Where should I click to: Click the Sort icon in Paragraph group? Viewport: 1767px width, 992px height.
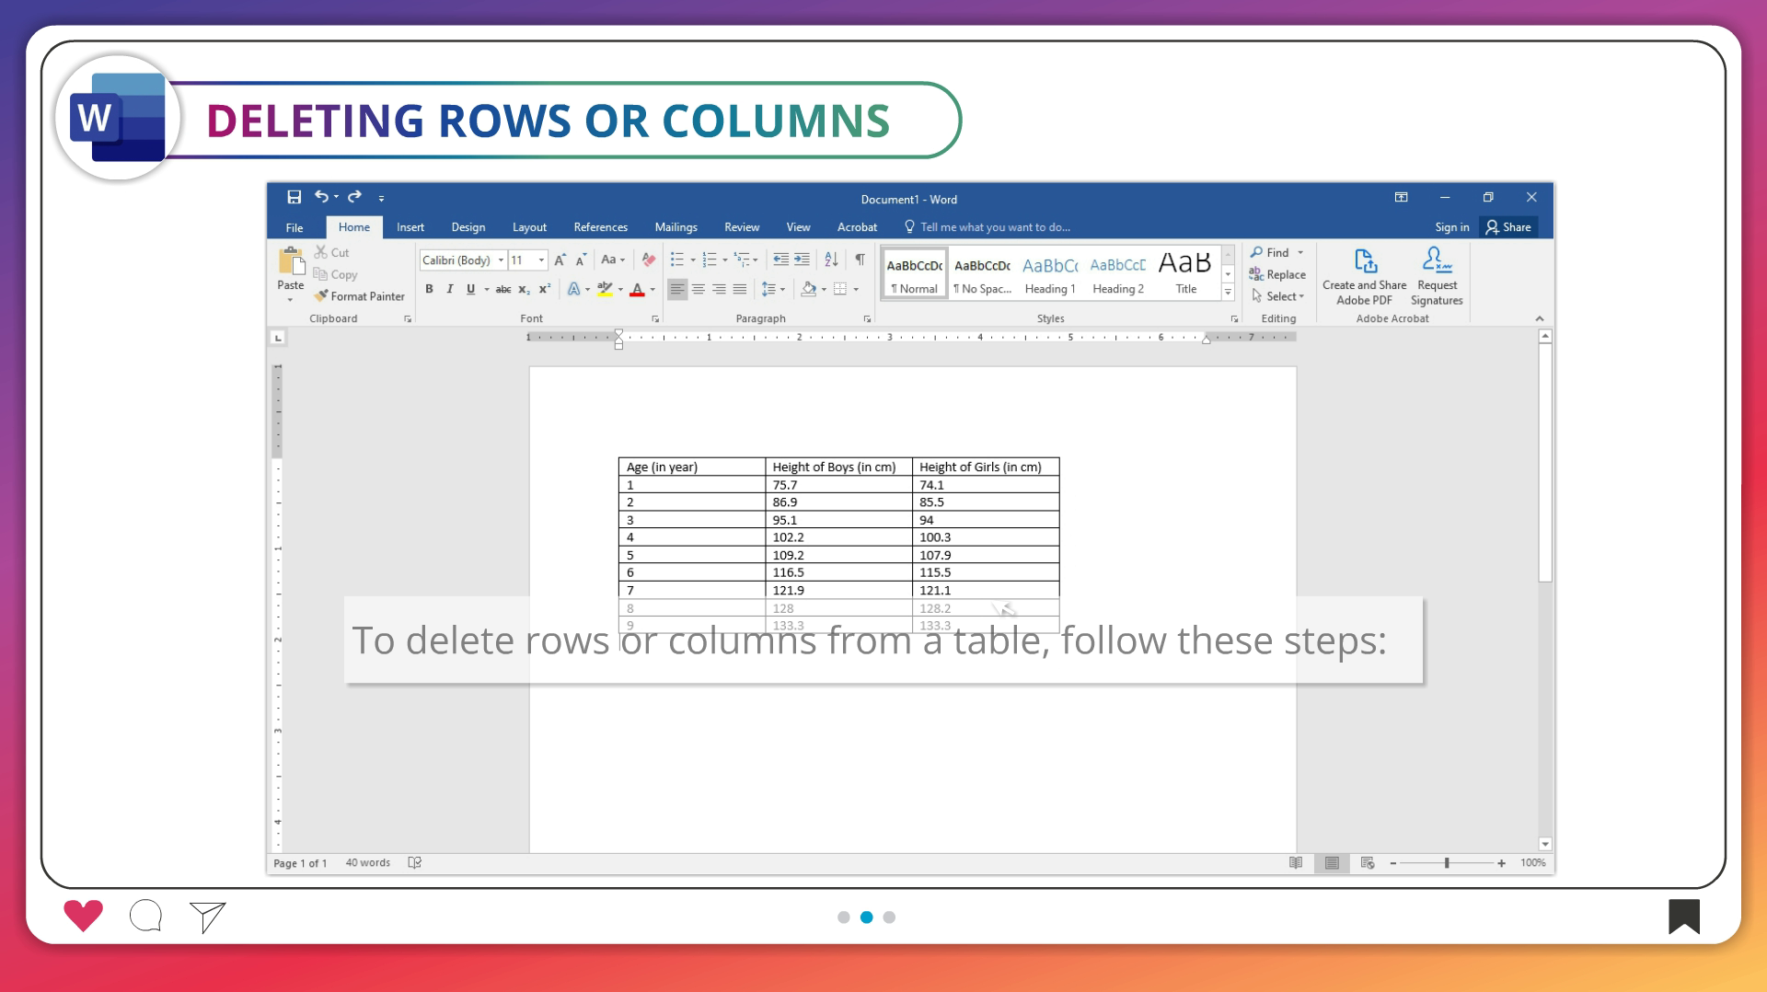[x=831, y=260]
